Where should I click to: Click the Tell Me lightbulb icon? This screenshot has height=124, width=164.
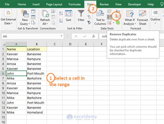pos(162,4)
